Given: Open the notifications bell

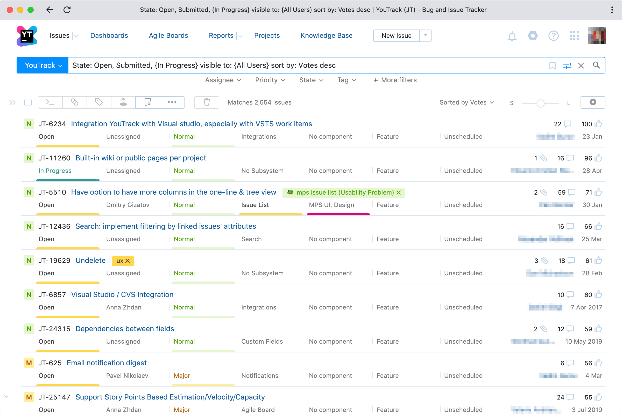Looking at the screenshot, I should click(512, 36).
